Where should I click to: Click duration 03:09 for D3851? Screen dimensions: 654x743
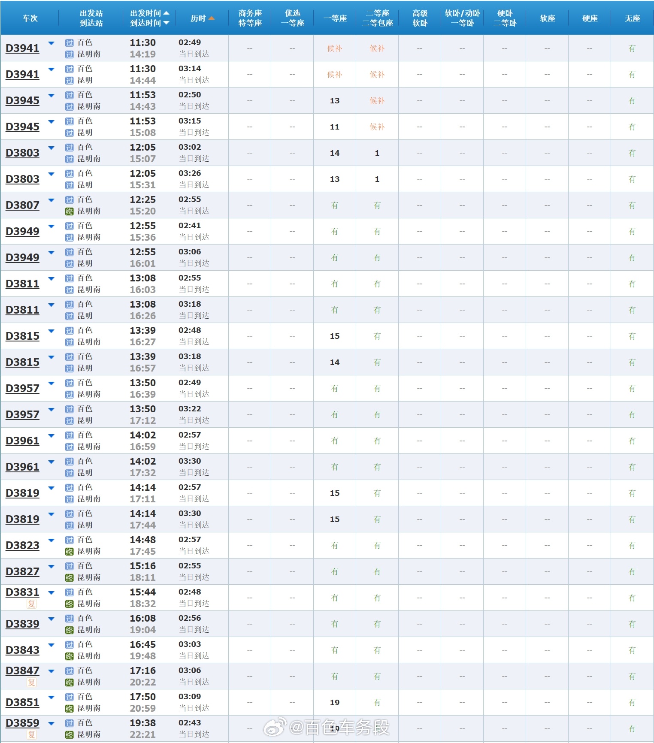coord(190,697)
